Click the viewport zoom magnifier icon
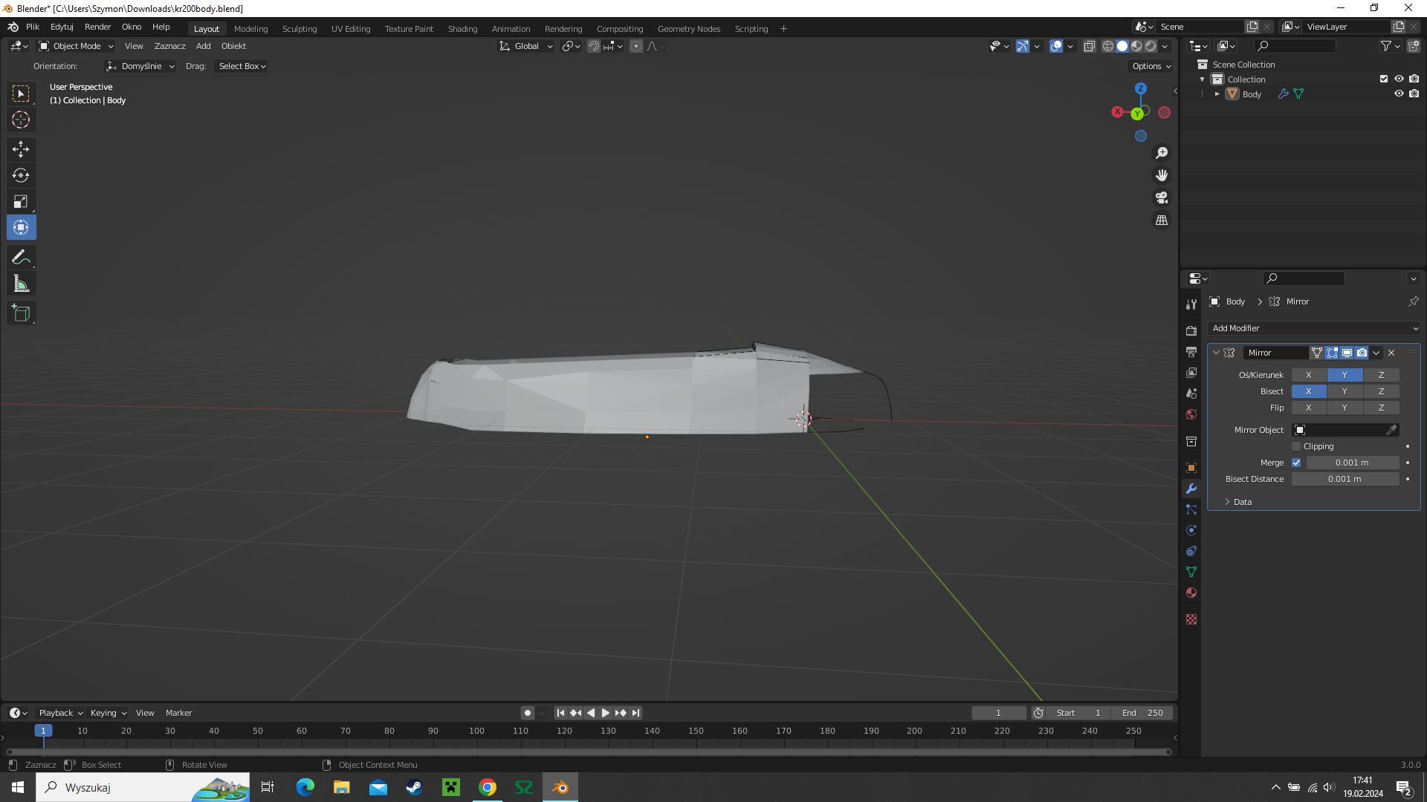 tap(1162, 153)
